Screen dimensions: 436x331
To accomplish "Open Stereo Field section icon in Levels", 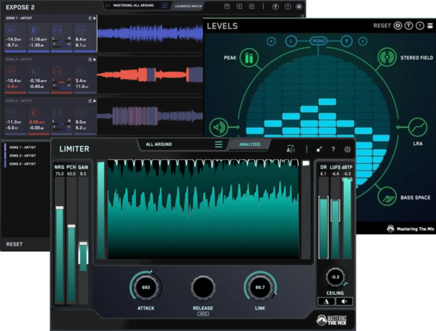I will [x=386, y=57].
